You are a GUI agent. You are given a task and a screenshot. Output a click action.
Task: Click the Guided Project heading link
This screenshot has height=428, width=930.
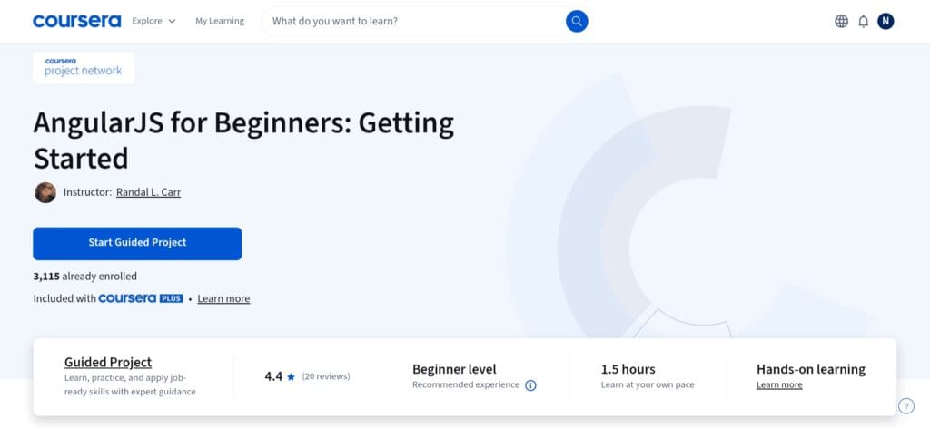pyautogui.click(x=108, y=362)
